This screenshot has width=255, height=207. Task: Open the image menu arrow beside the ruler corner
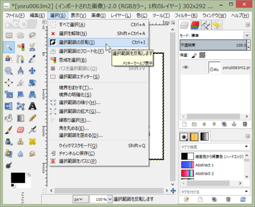point(44,22)
